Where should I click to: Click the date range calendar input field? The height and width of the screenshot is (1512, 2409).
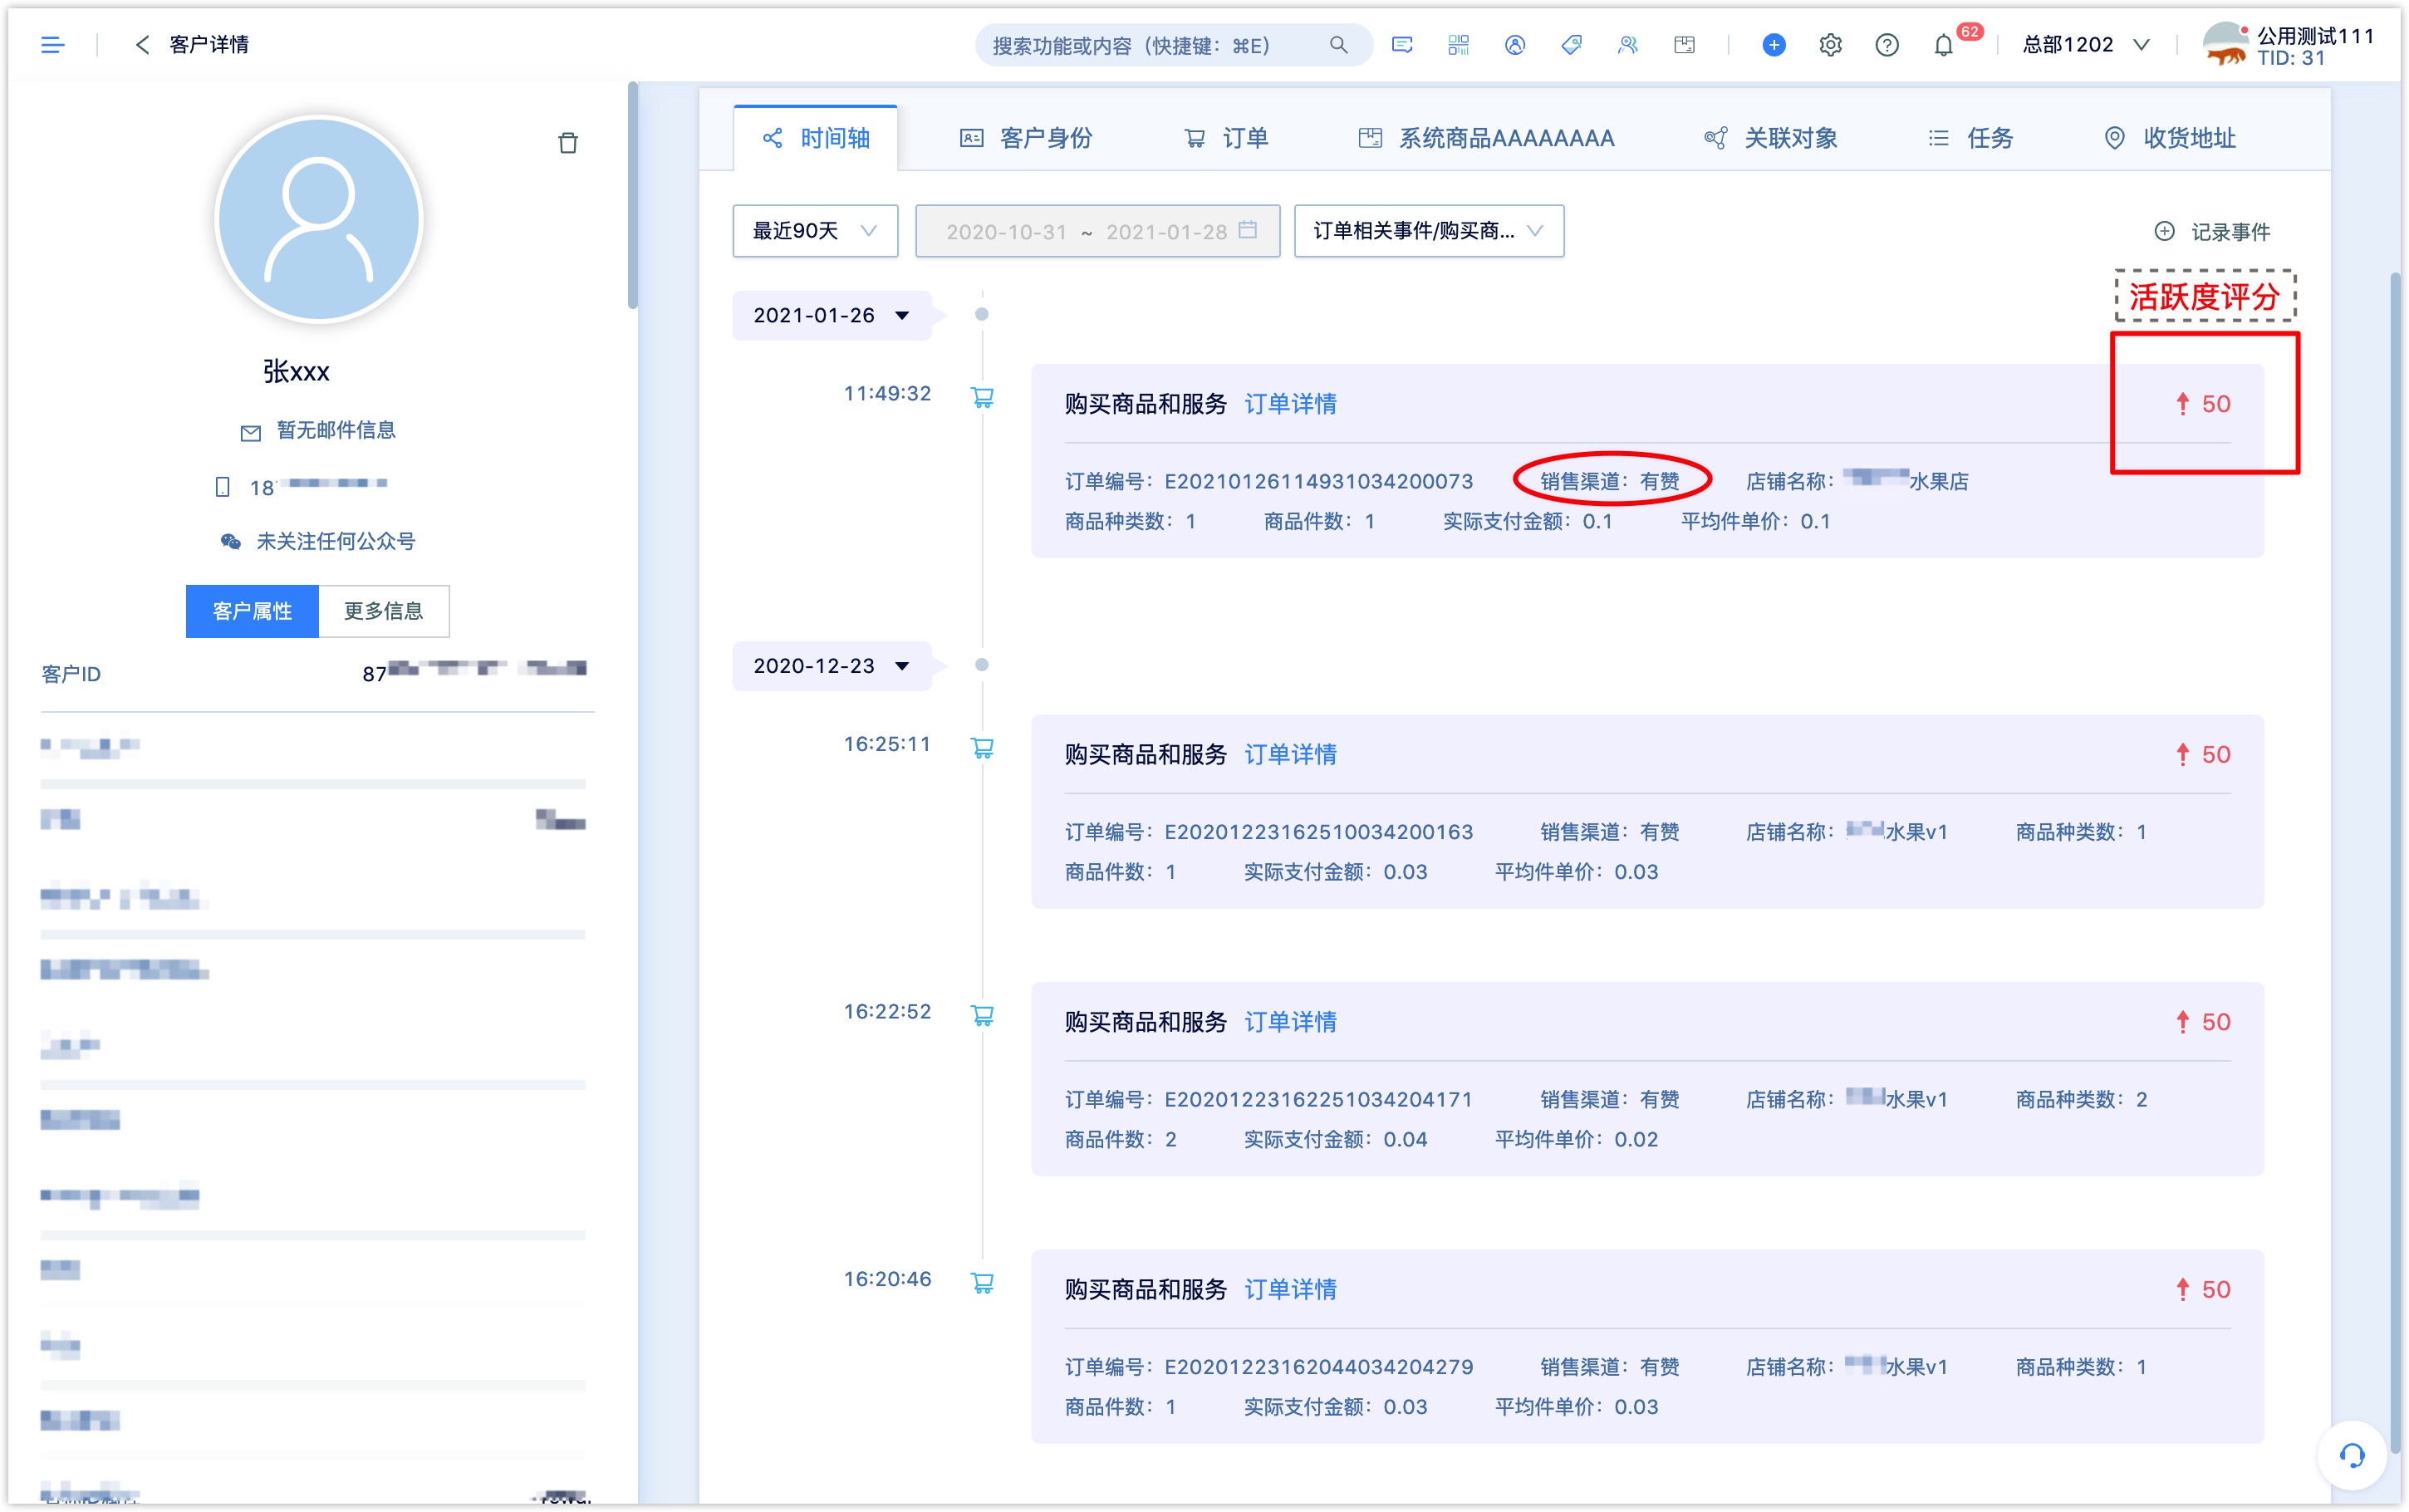1092,232
